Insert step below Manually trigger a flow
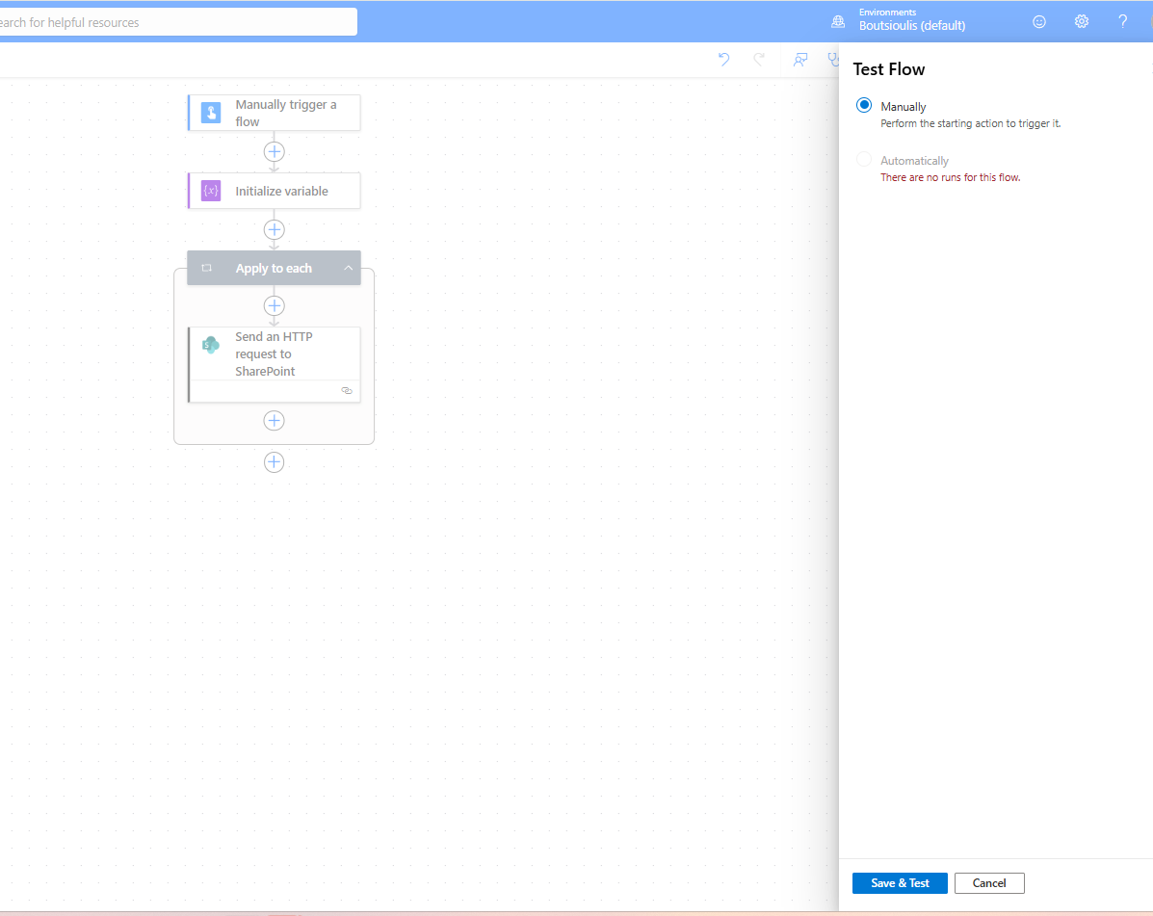The image size is (1153, 916). point(275,151)
